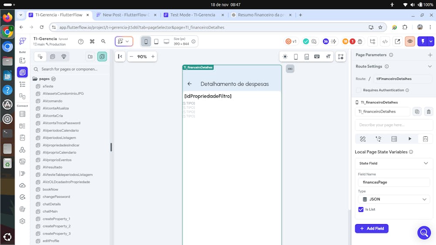Open the Widget Tree icon in the left rail
The height and width of the screenshot is (245, 436).
pos(22,84)
